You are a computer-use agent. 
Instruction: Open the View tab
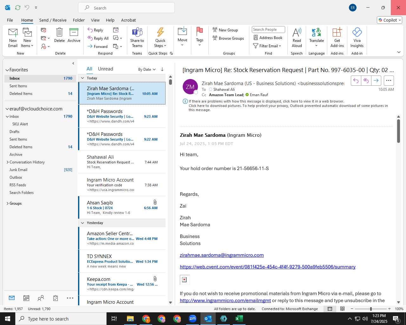(95, 20)
